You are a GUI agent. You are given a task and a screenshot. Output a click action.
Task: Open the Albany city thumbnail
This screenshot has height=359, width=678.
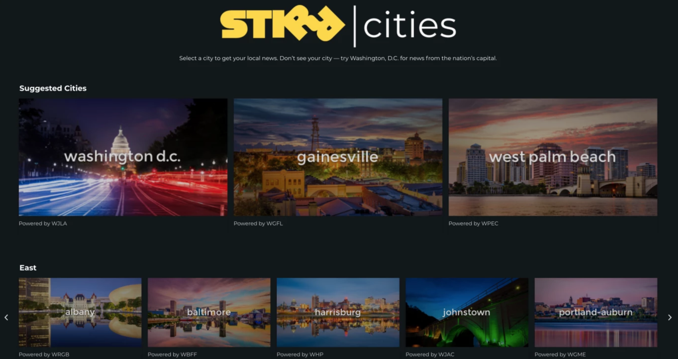click(x=80, y=312)
